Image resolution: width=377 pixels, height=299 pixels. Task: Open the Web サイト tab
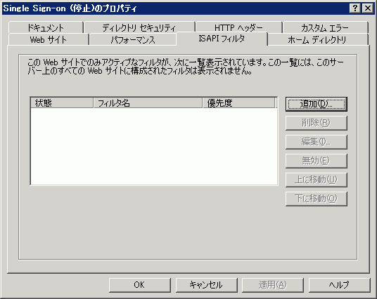tap(49, 39)
